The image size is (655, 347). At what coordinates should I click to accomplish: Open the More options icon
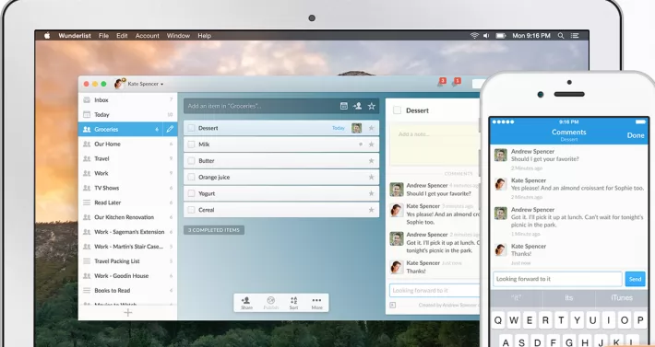pos(316,303)
